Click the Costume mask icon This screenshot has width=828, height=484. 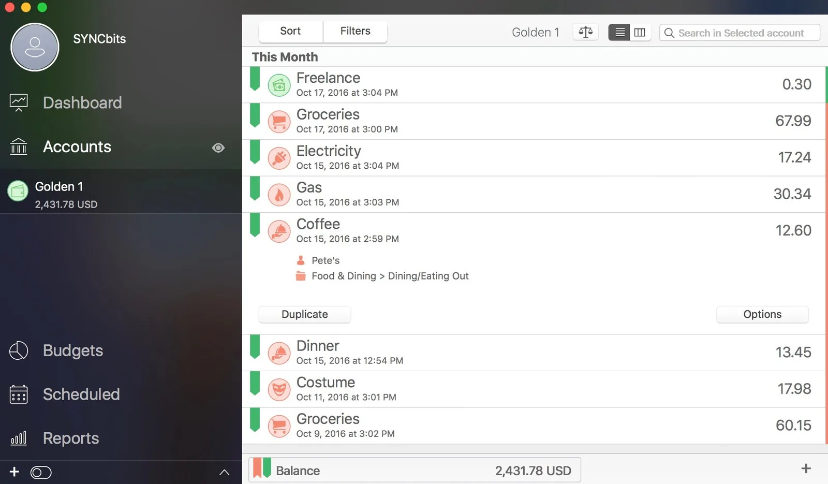(x=279, y=390)
